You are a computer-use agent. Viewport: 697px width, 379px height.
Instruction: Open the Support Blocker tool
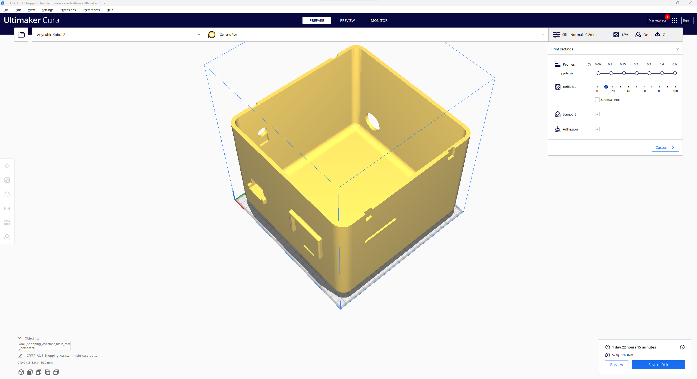(7, 237)
